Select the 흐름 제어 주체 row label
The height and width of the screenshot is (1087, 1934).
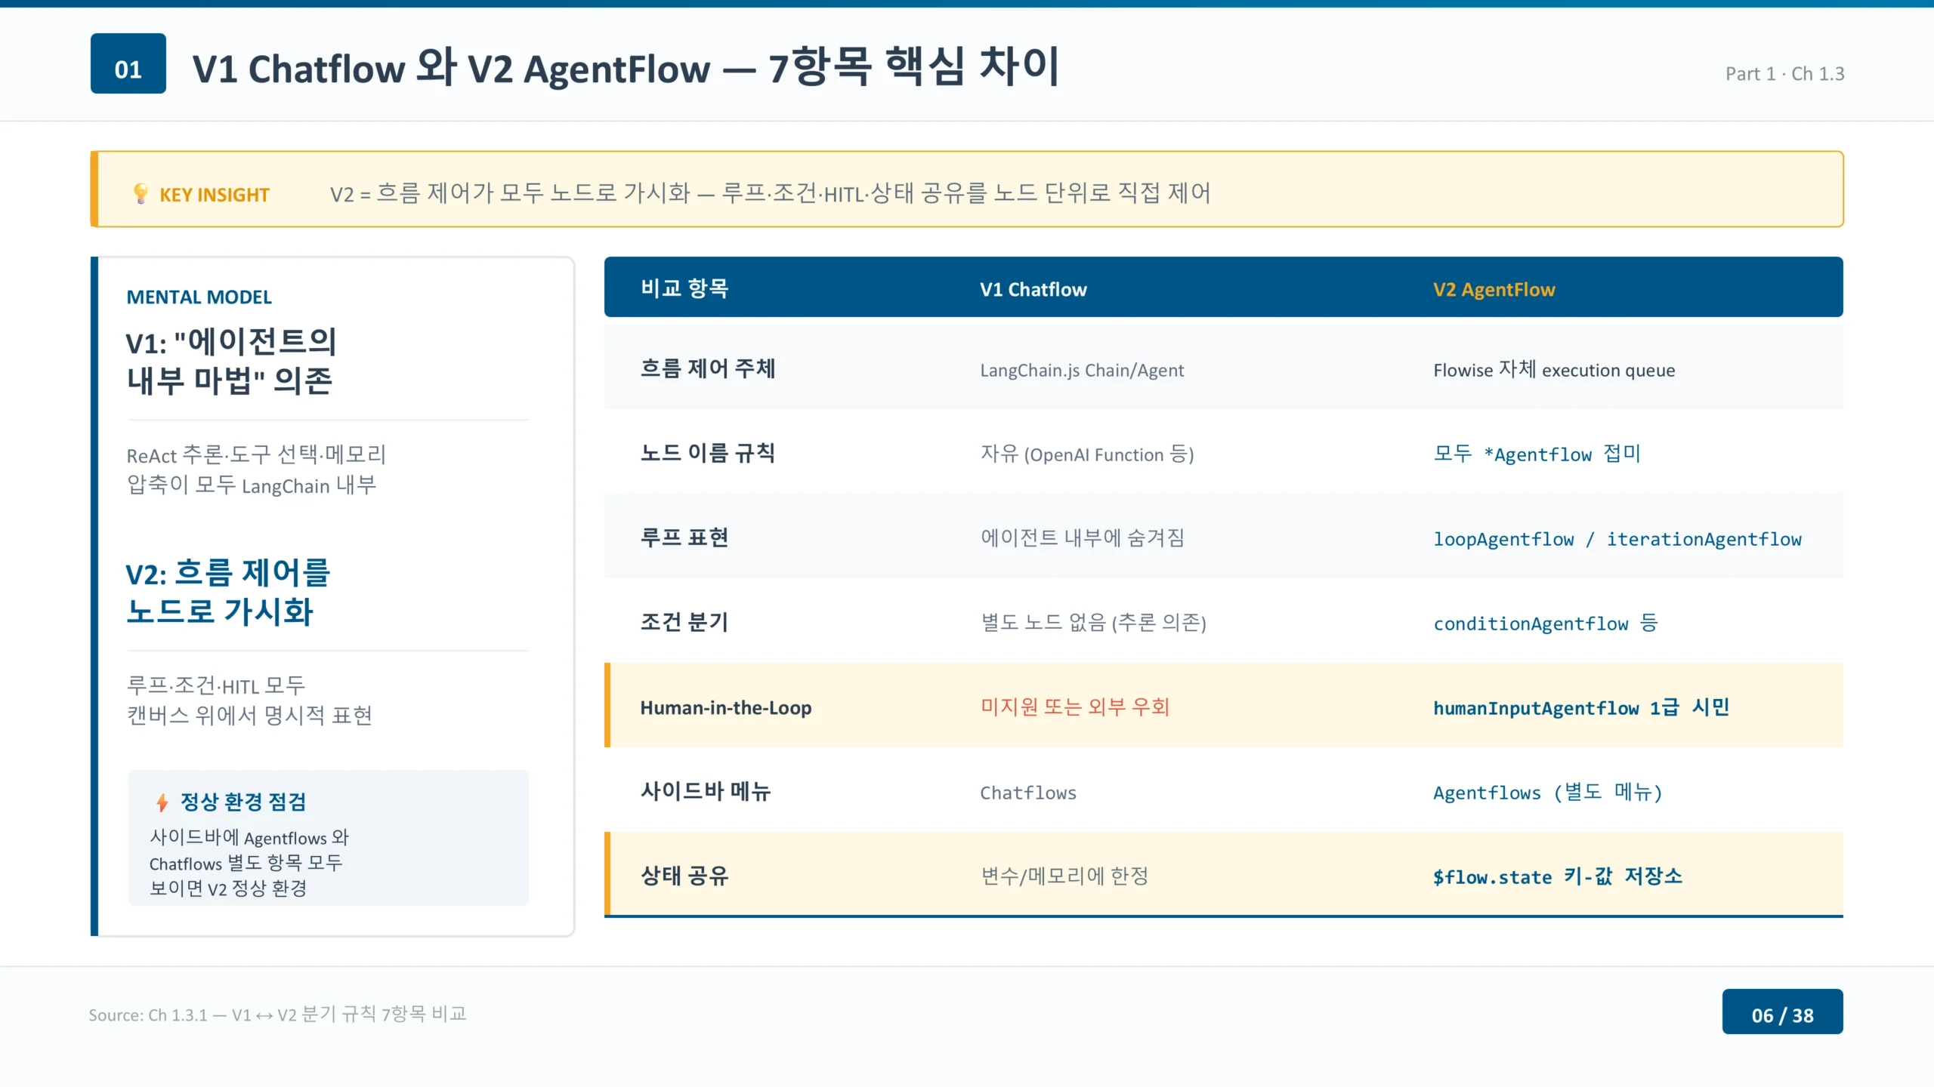(x=708, y=368)
